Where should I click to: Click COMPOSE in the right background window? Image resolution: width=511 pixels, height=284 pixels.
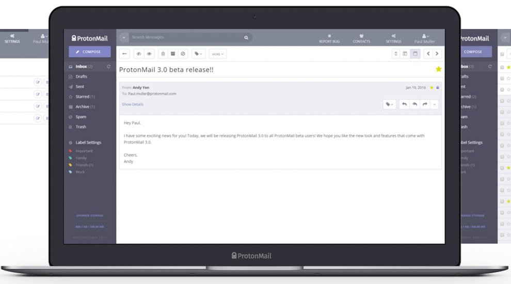point(476,52)
